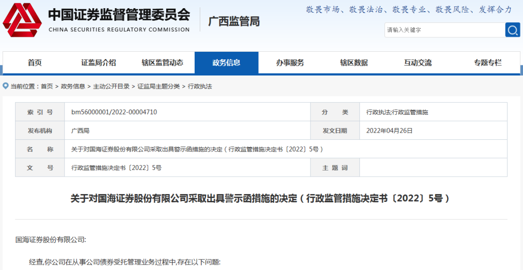523x270 pixels.
Task: Click document number 行政监管措施决定书〔2022〕5号
Action: pyautogui.click(x=116, y=168)
